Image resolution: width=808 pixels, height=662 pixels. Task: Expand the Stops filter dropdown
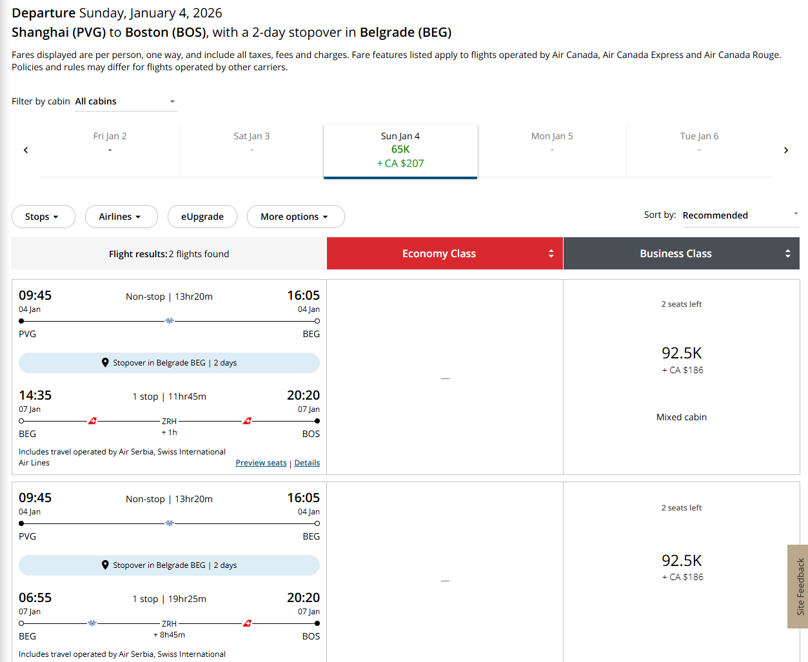pos(43,217)
